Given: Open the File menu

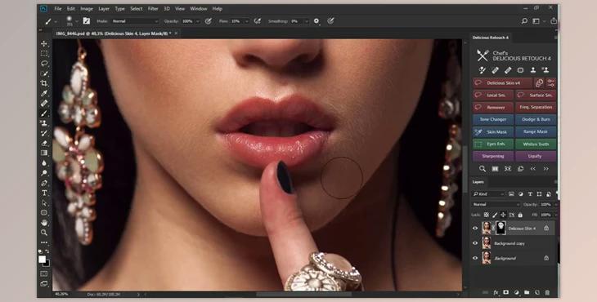Looking at the screenshot, I should point(58,8).
